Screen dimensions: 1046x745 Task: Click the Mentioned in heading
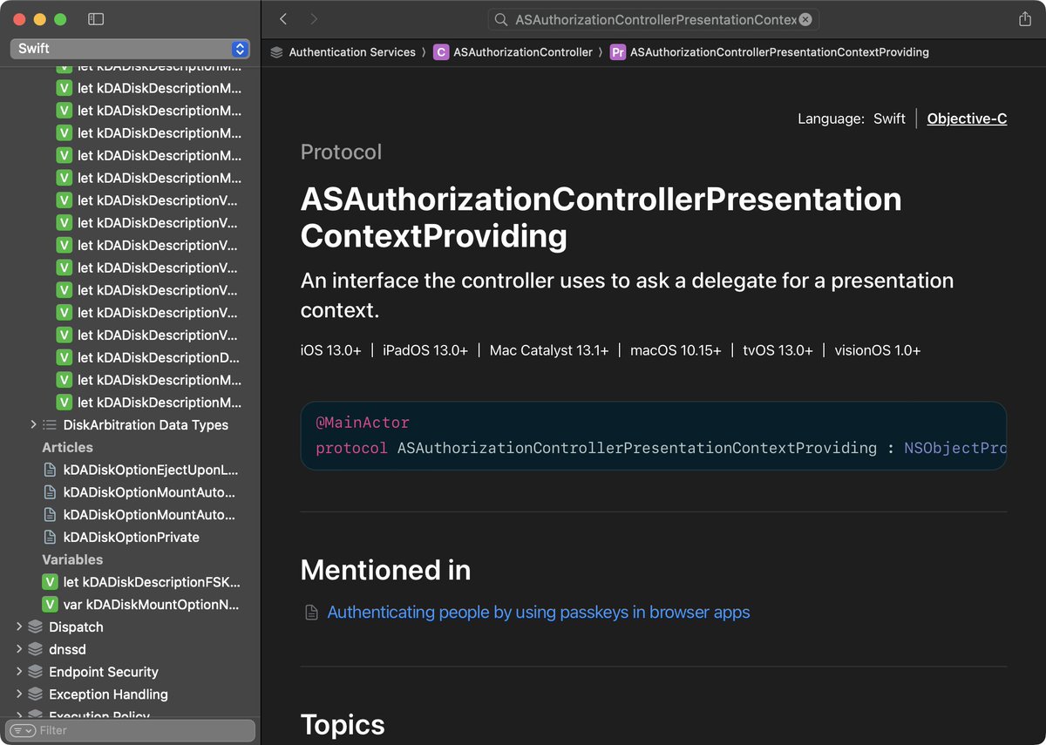tap(385, 571)
